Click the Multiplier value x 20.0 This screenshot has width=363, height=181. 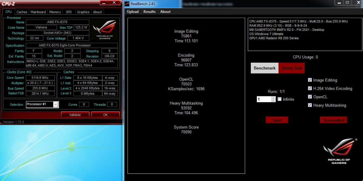coord(41,83)
